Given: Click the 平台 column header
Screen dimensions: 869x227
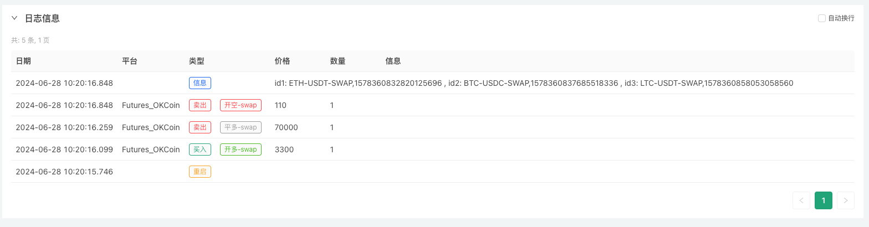Looking at the screenshot, I should (130, 61).
